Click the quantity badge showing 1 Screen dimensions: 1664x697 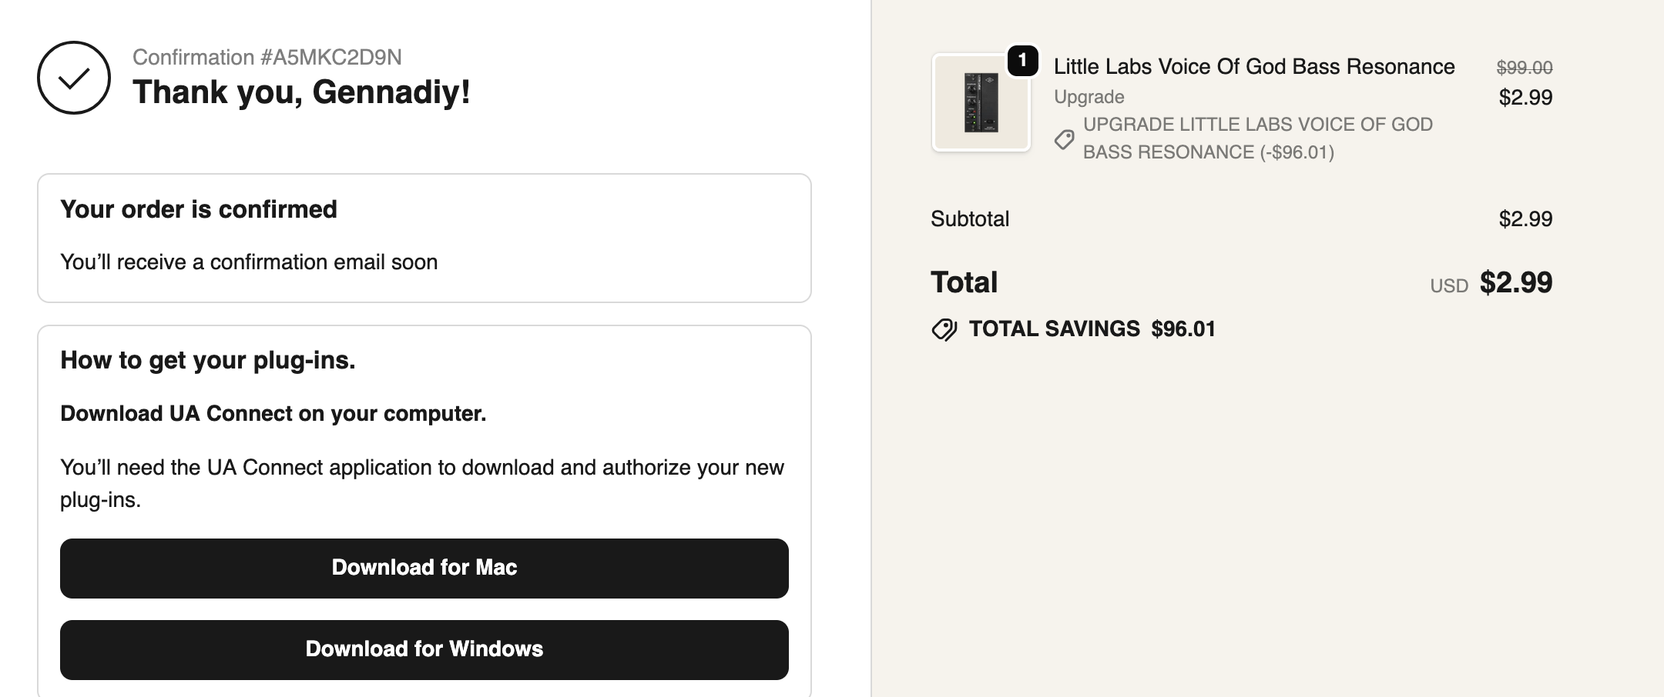tap(1022, 60)
